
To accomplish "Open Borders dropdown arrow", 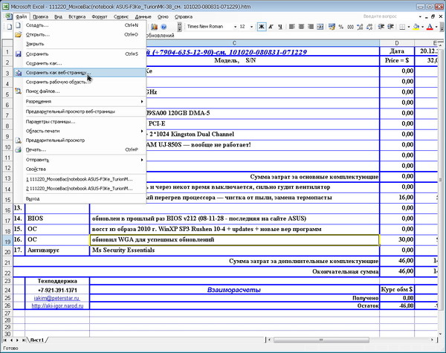I will click(x=409, y=27).
